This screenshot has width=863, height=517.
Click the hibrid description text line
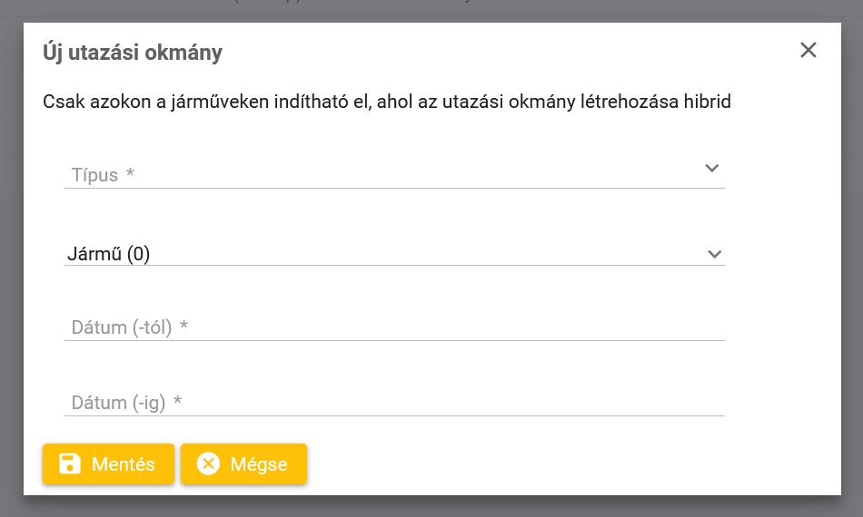coord(387,102)
